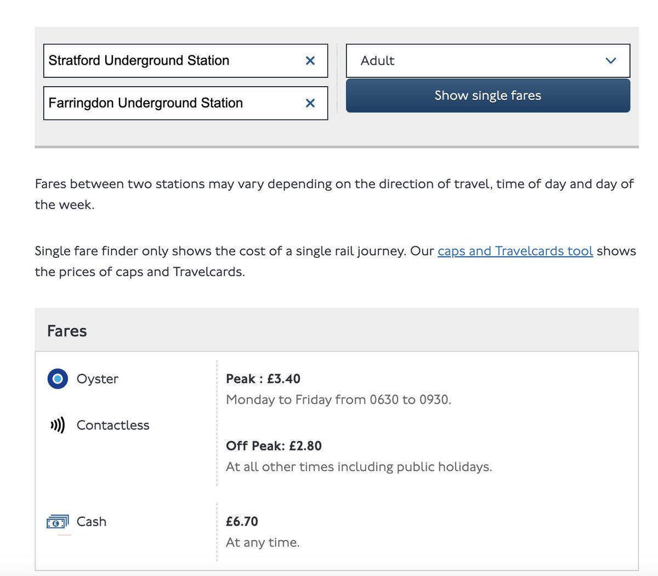The image size is (658, 576).
Task: Click the Cash label
Action: (92, 522)
